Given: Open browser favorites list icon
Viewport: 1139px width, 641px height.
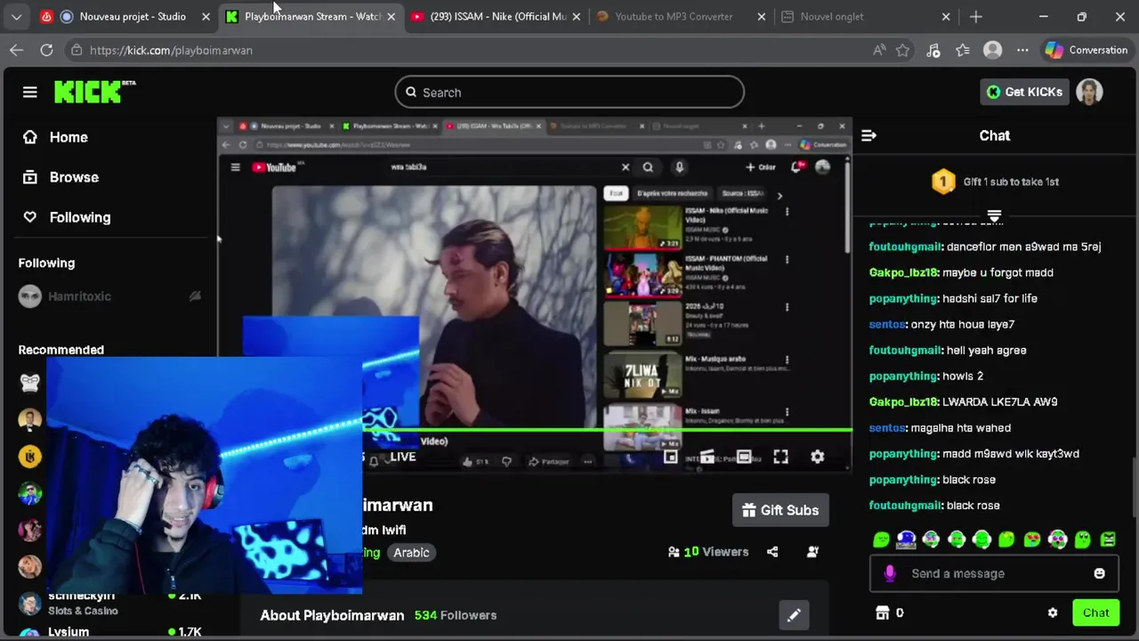Looking at the screenshot, I should coord(963,50).
